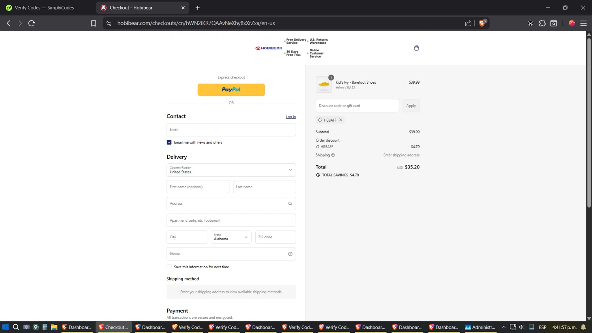Click the browser forward arrow
This screenshot has height=333, width=592.
[x=20, y=23]
